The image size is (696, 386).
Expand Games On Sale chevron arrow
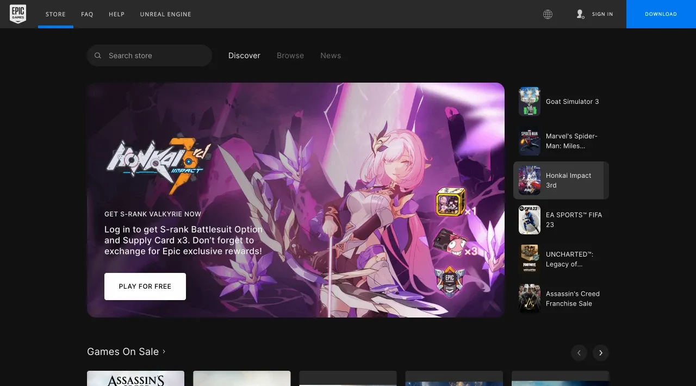pos(164,352)
